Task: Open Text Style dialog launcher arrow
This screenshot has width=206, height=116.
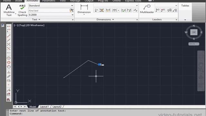Action: point(73,20)
